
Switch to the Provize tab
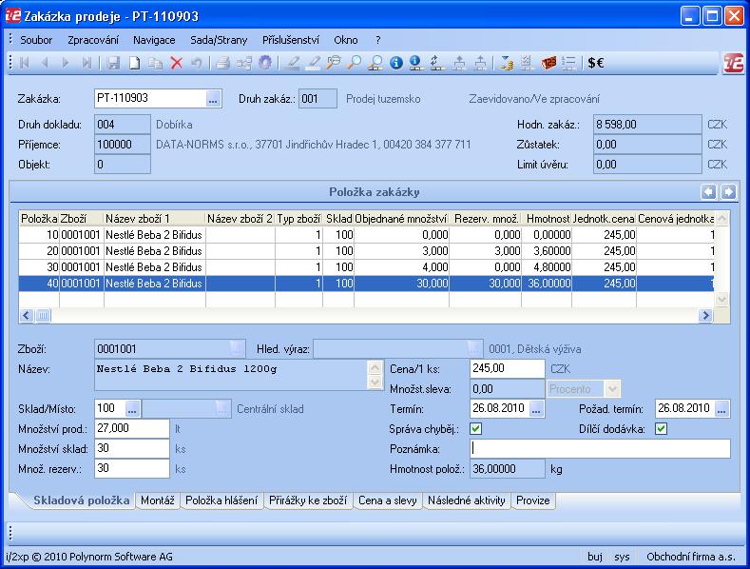533,500
